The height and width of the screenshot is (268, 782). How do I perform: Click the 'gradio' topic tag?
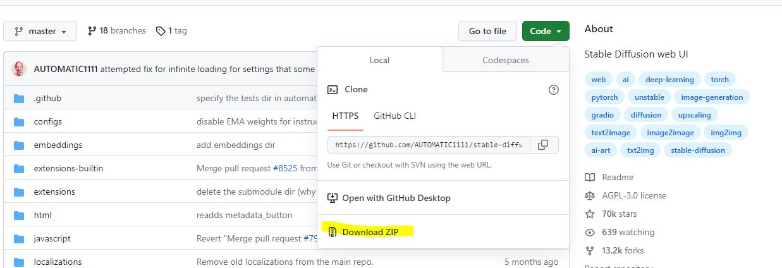[x=602, y=114]
